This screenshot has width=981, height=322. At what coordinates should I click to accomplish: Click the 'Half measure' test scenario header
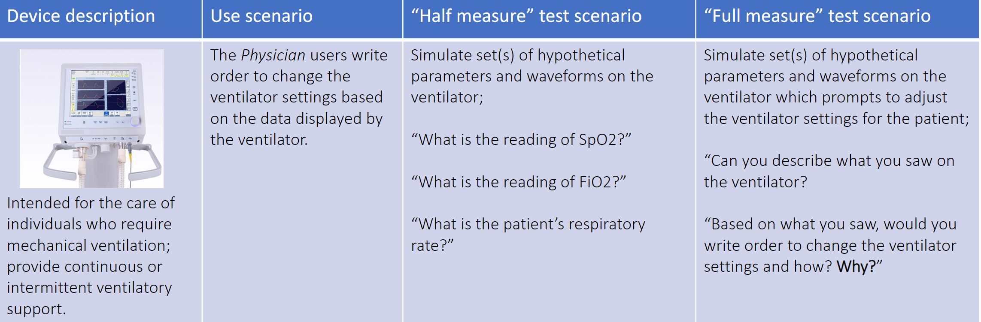[549, 18]
